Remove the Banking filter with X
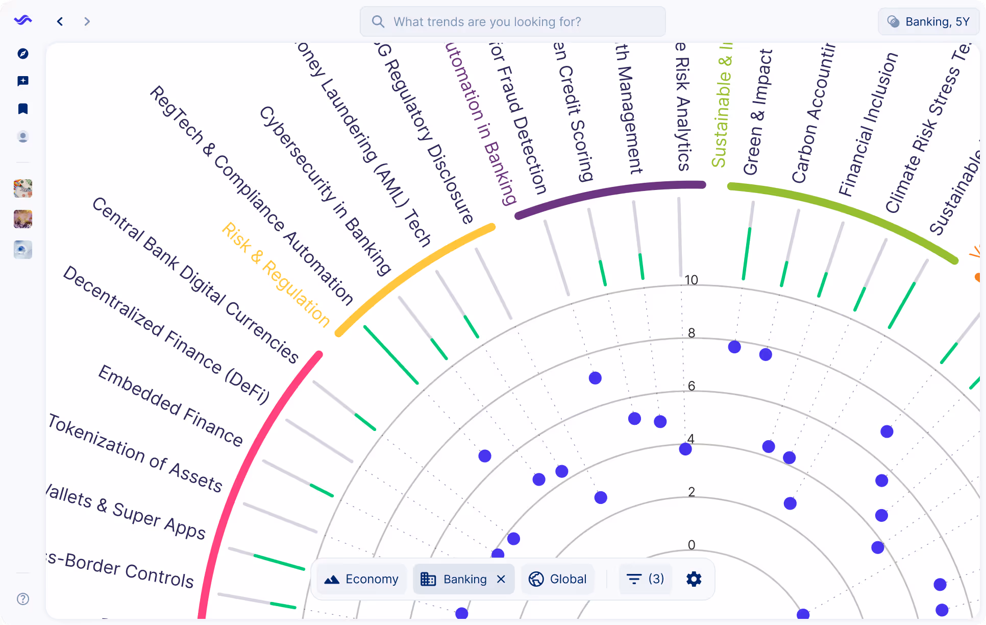 pyautogui.click(x=501, y=579)
